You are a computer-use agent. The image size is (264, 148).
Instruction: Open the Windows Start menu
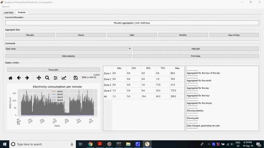pyautogui.click(x=5, y=144)
